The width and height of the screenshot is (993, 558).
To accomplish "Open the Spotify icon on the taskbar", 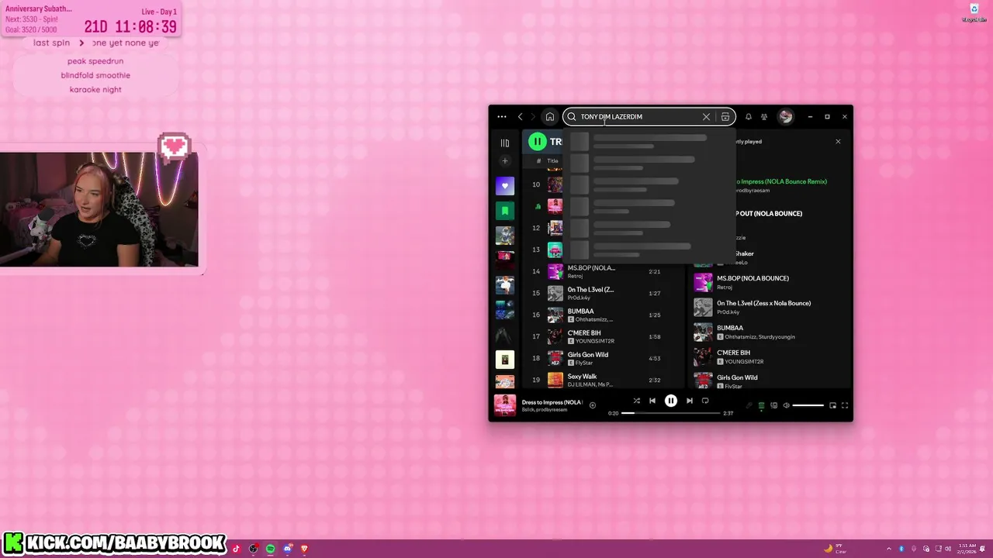I will (x=270, y=549).
